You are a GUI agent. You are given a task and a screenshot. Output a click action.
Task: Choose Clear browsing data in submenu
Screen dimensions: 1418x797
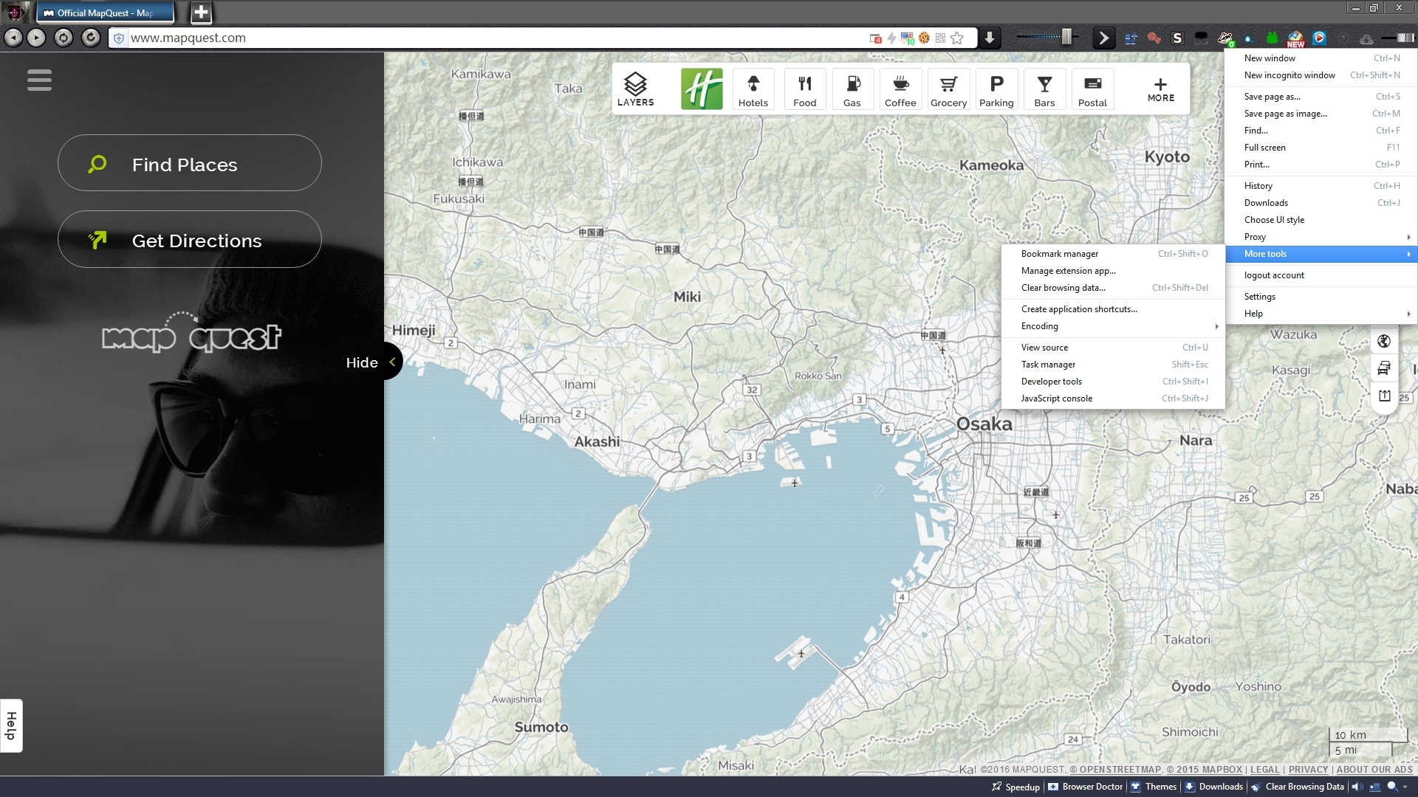tap(1113, 288)
